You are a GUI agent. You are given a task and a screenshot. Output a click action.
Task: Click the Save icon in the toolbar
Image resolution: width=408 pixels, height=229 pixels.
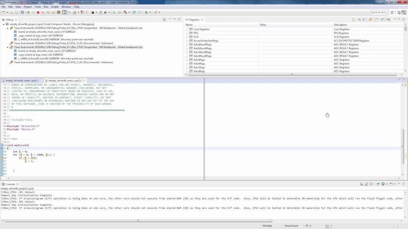11,12
